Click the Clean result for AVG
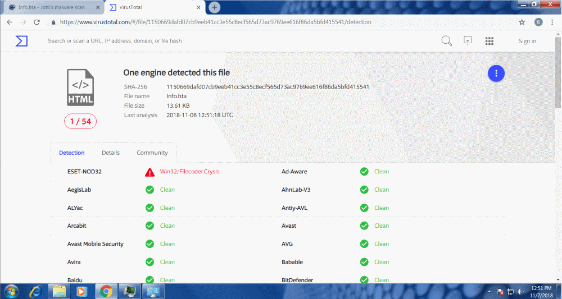The image size is (562, 299). [382, 244]
